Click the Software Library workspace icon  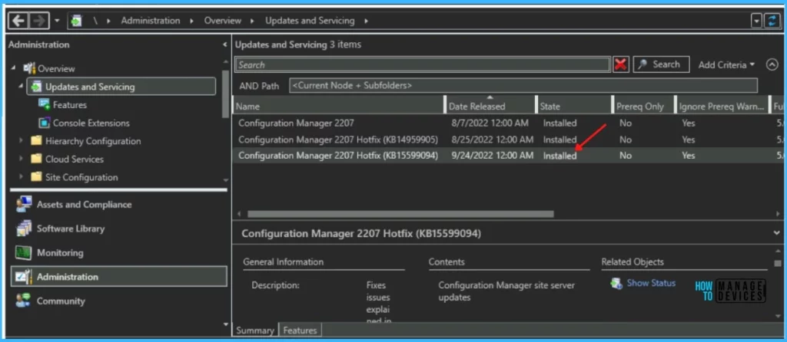[23, 229]
